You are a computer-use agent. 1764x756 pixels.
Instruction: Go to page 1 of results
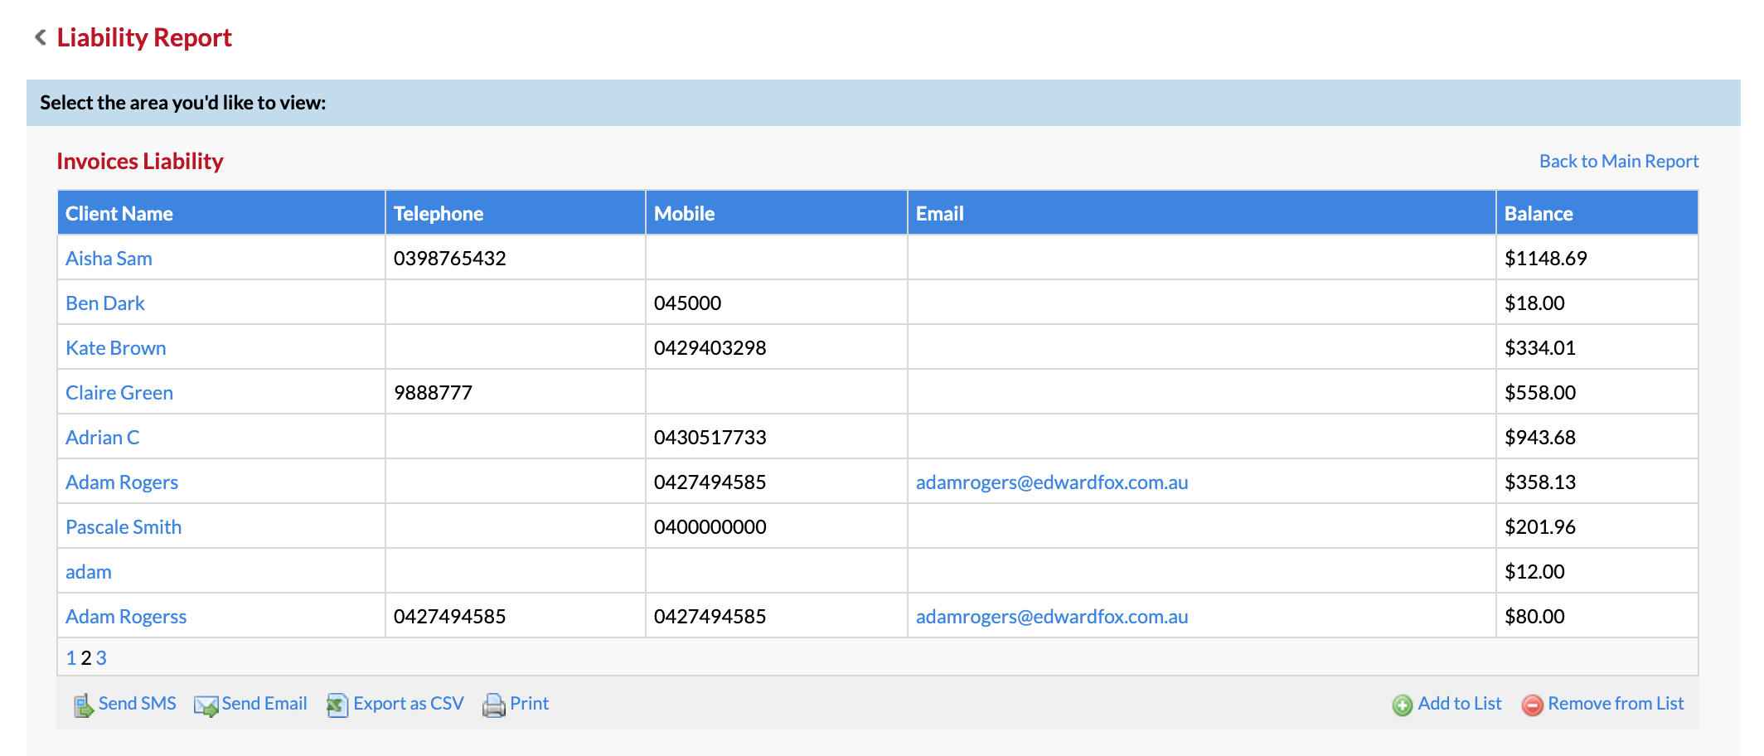click(x=71, y=658)
